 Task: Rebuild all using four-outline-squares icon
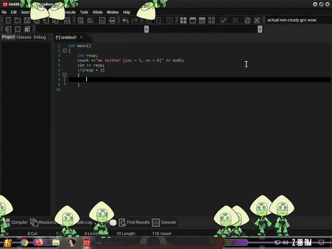pyautogui.click(x=211, y=20)
